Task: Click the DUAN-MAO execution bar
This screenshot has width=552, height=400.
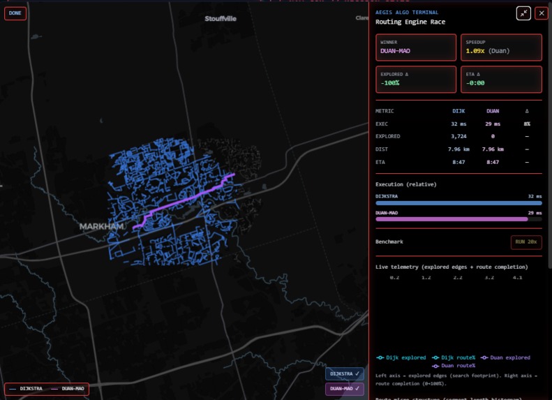Action: (452, 219)
